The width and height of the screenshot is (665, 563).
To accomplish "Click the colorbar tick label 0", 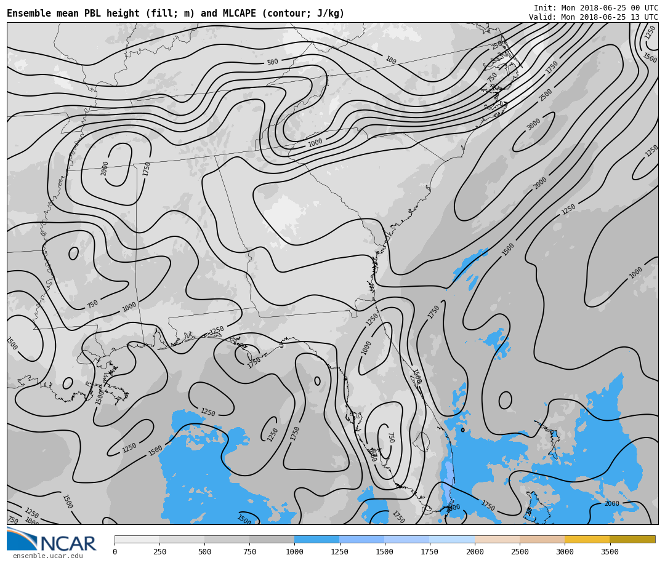I will coord(115,551).
